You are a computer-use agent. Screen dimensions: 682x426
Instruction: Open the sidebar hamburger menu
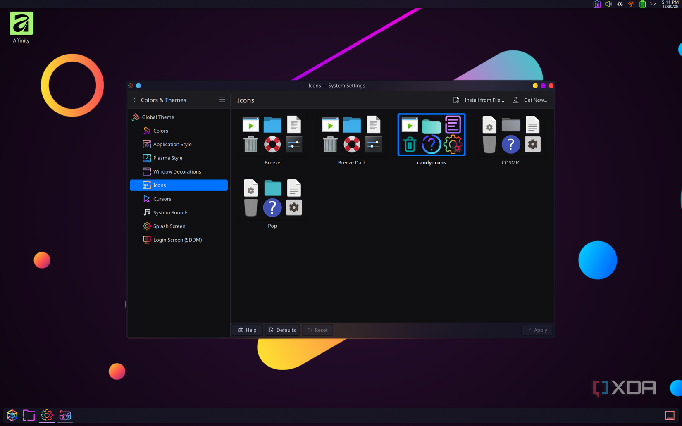click(222, 100)
